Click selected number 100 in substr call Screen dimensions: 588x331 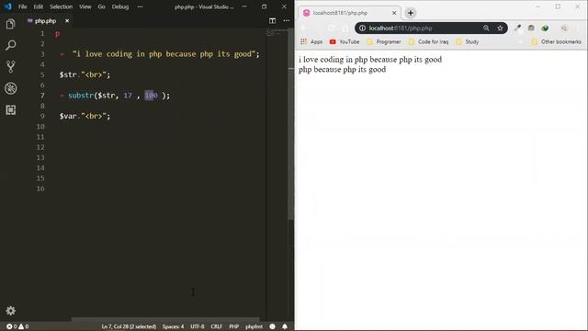151,96
